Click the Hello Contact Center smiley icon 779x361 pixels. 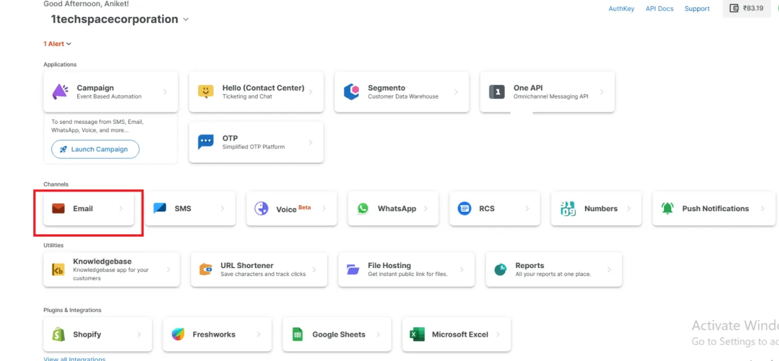point(206,92)
